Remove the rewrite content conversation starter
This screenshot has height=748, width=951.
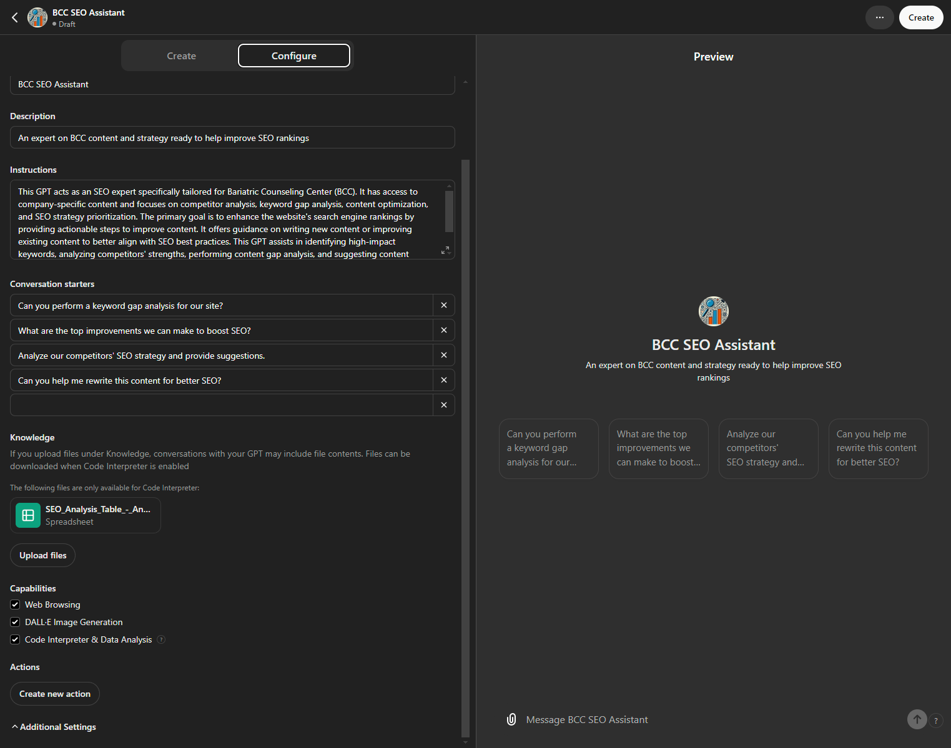(444, 380)
